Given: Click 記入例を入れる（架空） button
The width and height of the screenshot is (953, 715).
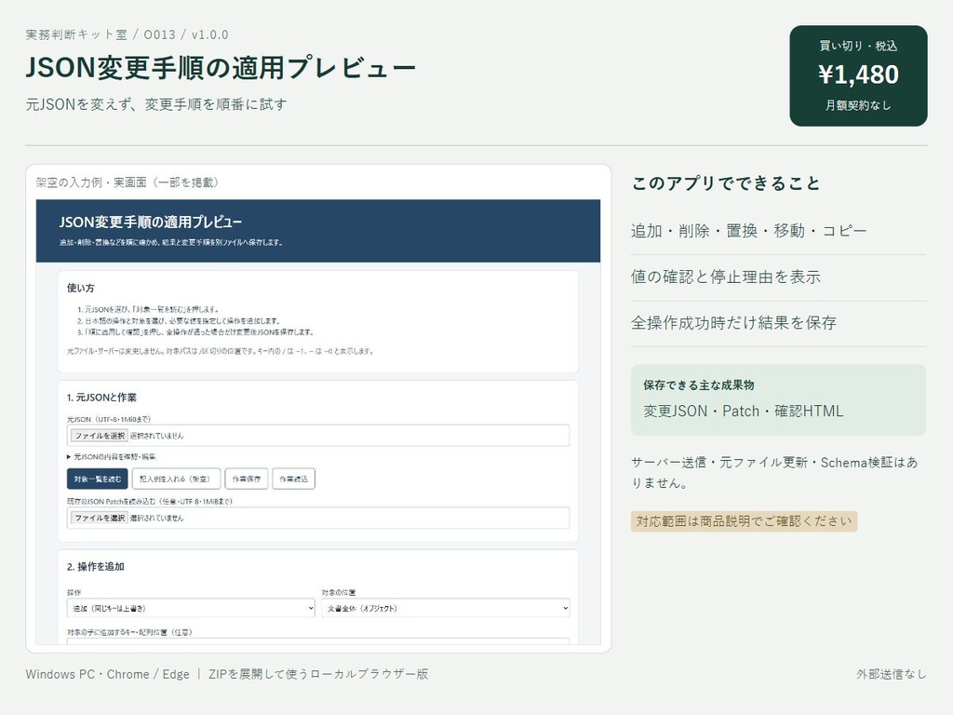Looking at the screenshot, I should [x=176, y=479].
